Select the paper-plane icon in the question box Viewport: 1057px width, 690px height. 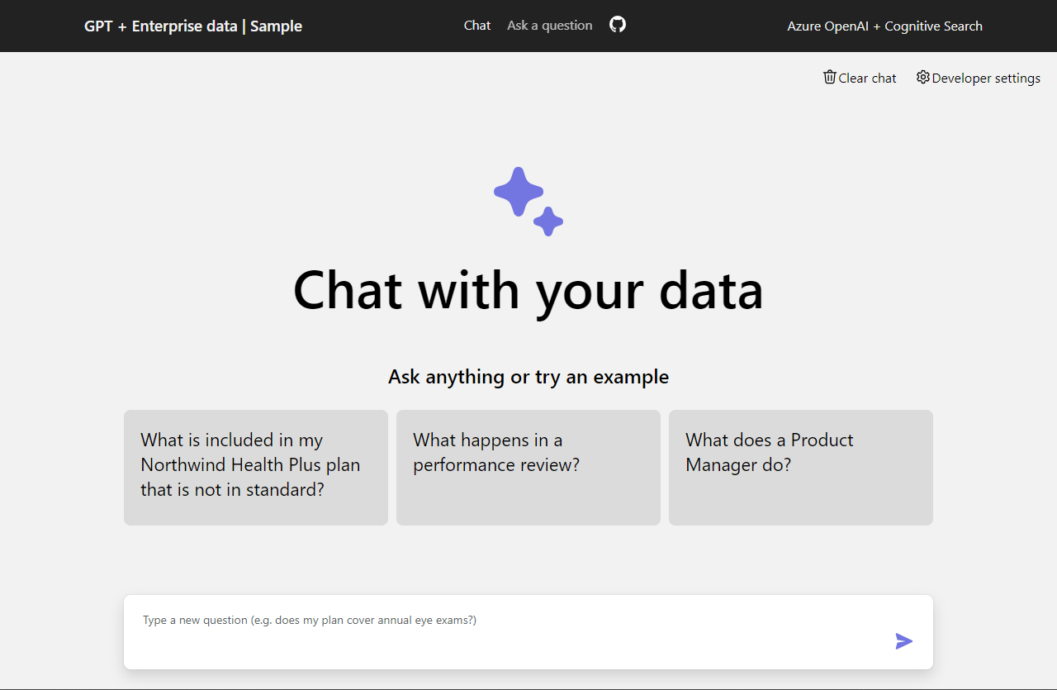click(x=903, y=641)
